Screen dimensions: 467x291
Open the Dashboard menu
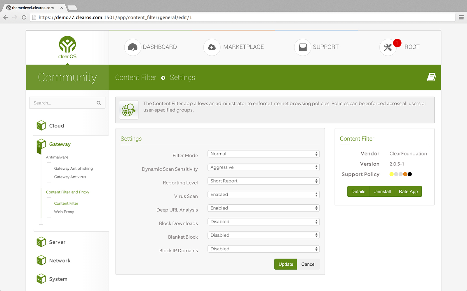click(x=160, y=47)
